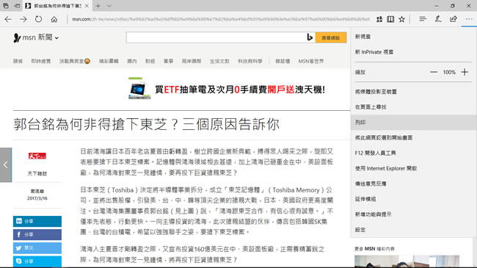Tweet article via Twitter button
The height and width of the screenshot is (268, 477).
(37, 248)
